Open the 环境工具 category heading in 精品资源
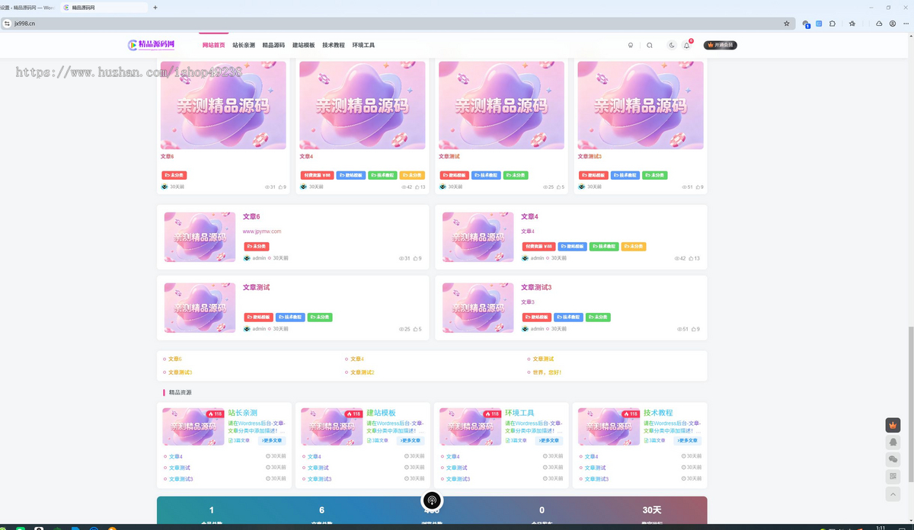The width and height of the screenshot is (914, 530). pyautogui.click(x=519, y=413)
